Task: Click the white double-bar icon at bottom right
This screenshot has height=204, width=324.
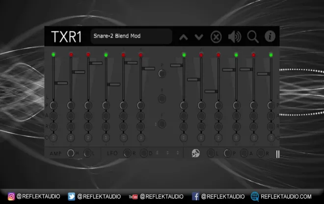Action: (278, 154)
